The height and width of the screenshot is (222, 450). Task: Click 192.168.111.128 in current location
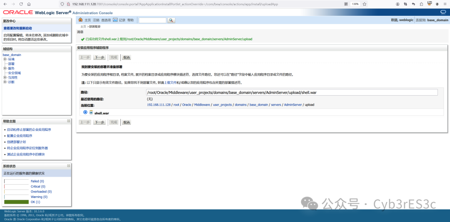click(x=159, y=105)
